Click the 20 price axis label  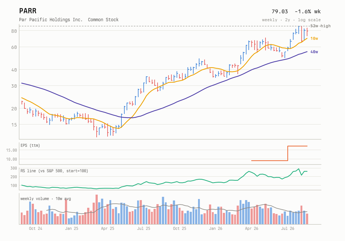14,108
